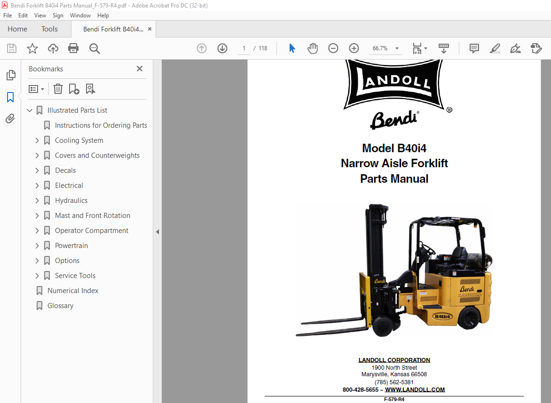Screen dimensions: 551x403
Task: Open the Sign document tool
Action: click(x=516, y=48)
